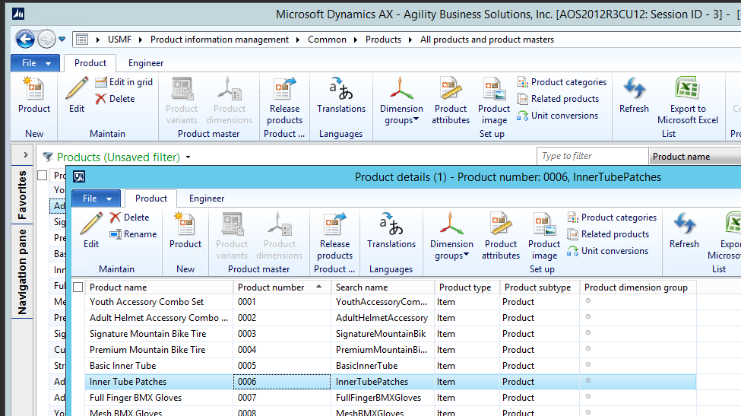Click Export to Microsoft Excel in main ribbon
The height and width of the screenshot is (416, 741).
[x=688, y=100]
